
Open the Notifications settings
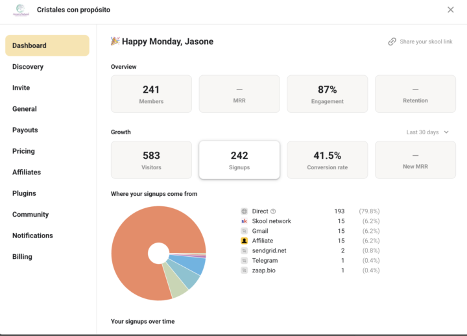click(x=47, y=235)
